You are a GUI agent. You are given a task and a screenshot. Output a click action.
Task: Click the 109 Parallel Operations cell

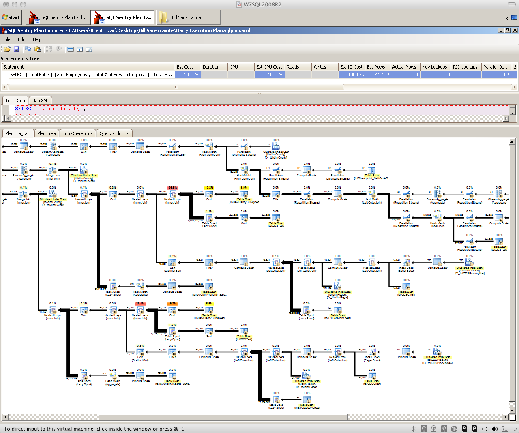[497, 75]
